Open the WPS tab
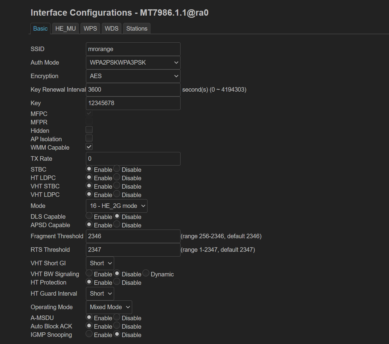 coord(90,29)
